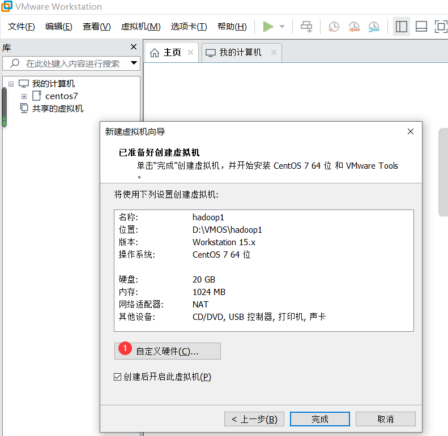The width and height of the screenshot is (448, 436).
Task: Close the 我的计算机 tab
Action: tap(274, 53)
